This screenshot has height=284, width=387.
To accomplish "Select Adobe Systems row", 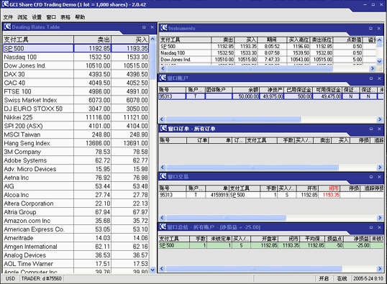I will (x=76, y=160).
